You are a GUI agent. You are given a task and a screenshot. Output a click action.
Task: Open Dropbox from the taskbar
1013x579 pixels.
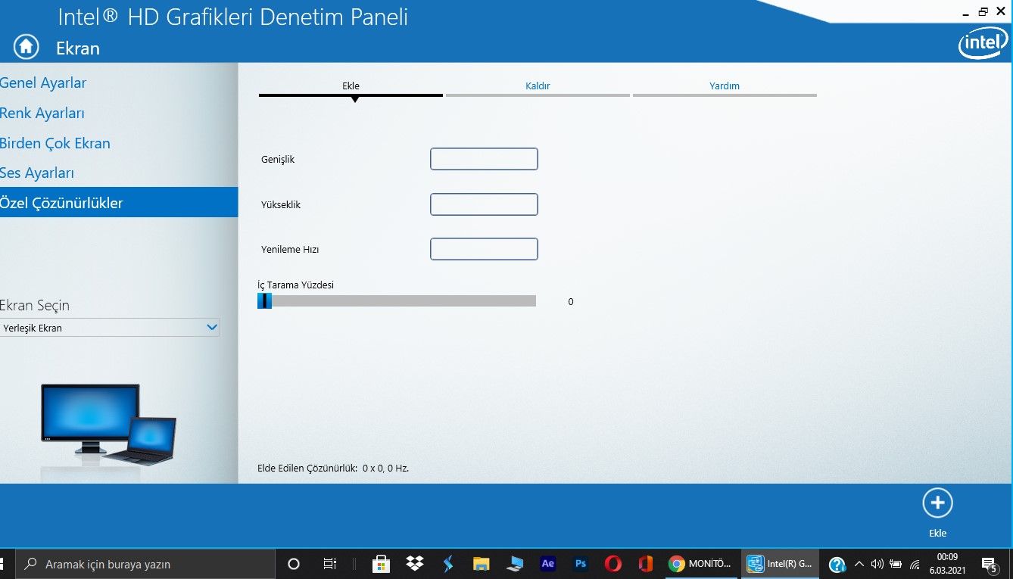pos(414,564)
